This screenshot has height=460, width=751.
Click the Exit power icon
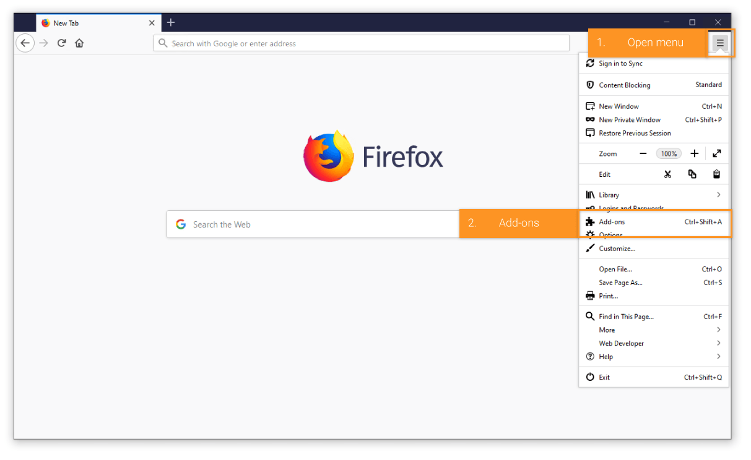point(590,377)
